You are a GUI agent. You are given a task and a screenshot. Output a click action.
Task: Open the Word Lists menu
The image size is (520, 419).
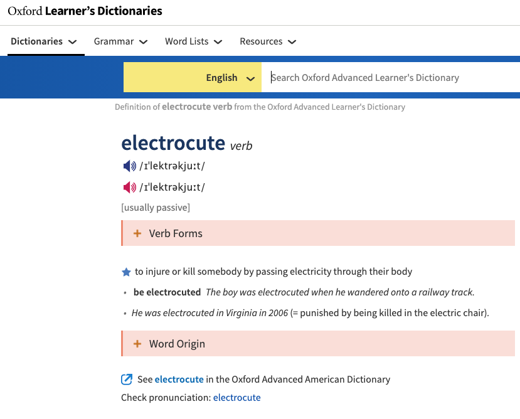coord(194,41)
